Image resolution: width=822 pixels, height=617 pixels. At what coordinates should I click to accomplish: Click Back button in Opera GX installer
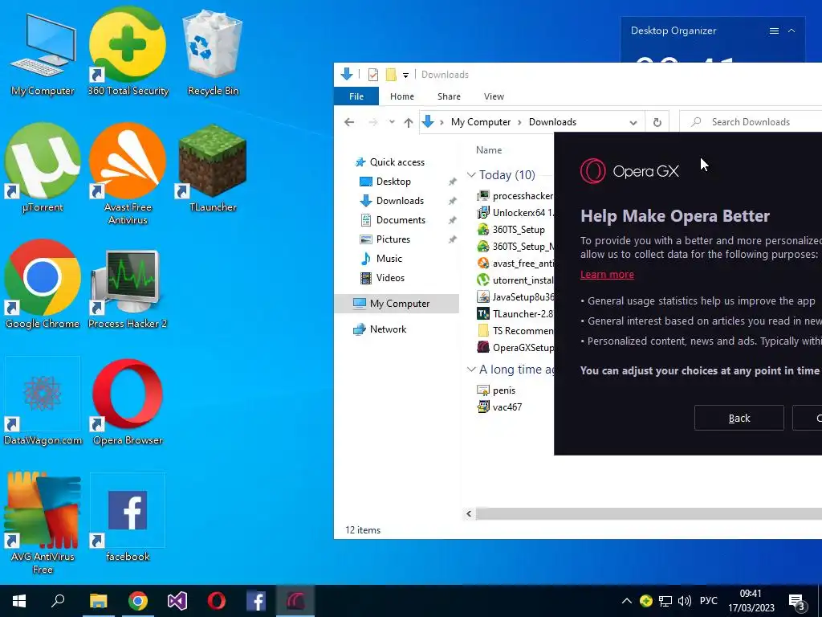[x=739, y=418]
